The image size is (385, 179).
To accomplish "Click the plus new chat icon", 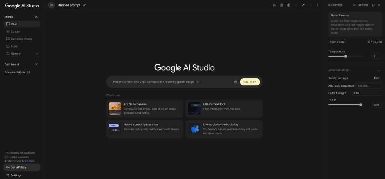I will pos(310,5).
